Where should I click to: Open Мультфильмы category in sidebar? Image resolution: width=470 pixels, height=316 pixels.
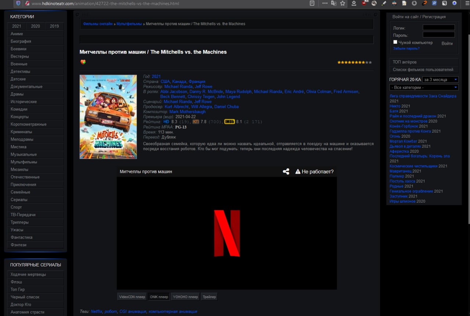(x=36, y=162)
